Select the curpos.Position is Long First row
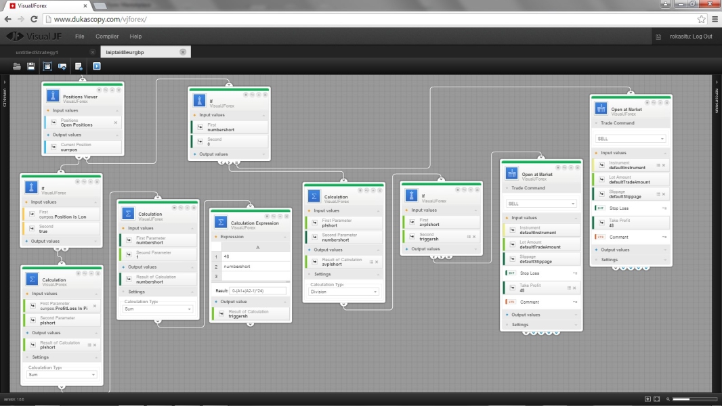 (x=61, y=215)
